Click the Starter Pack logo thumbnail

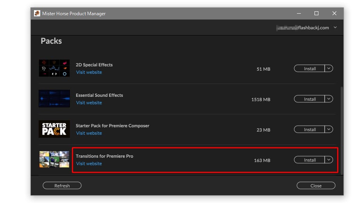54,129
